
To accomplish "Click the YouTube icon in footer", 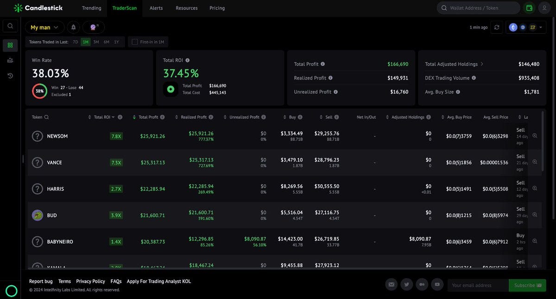I will [x=437, y=285].
